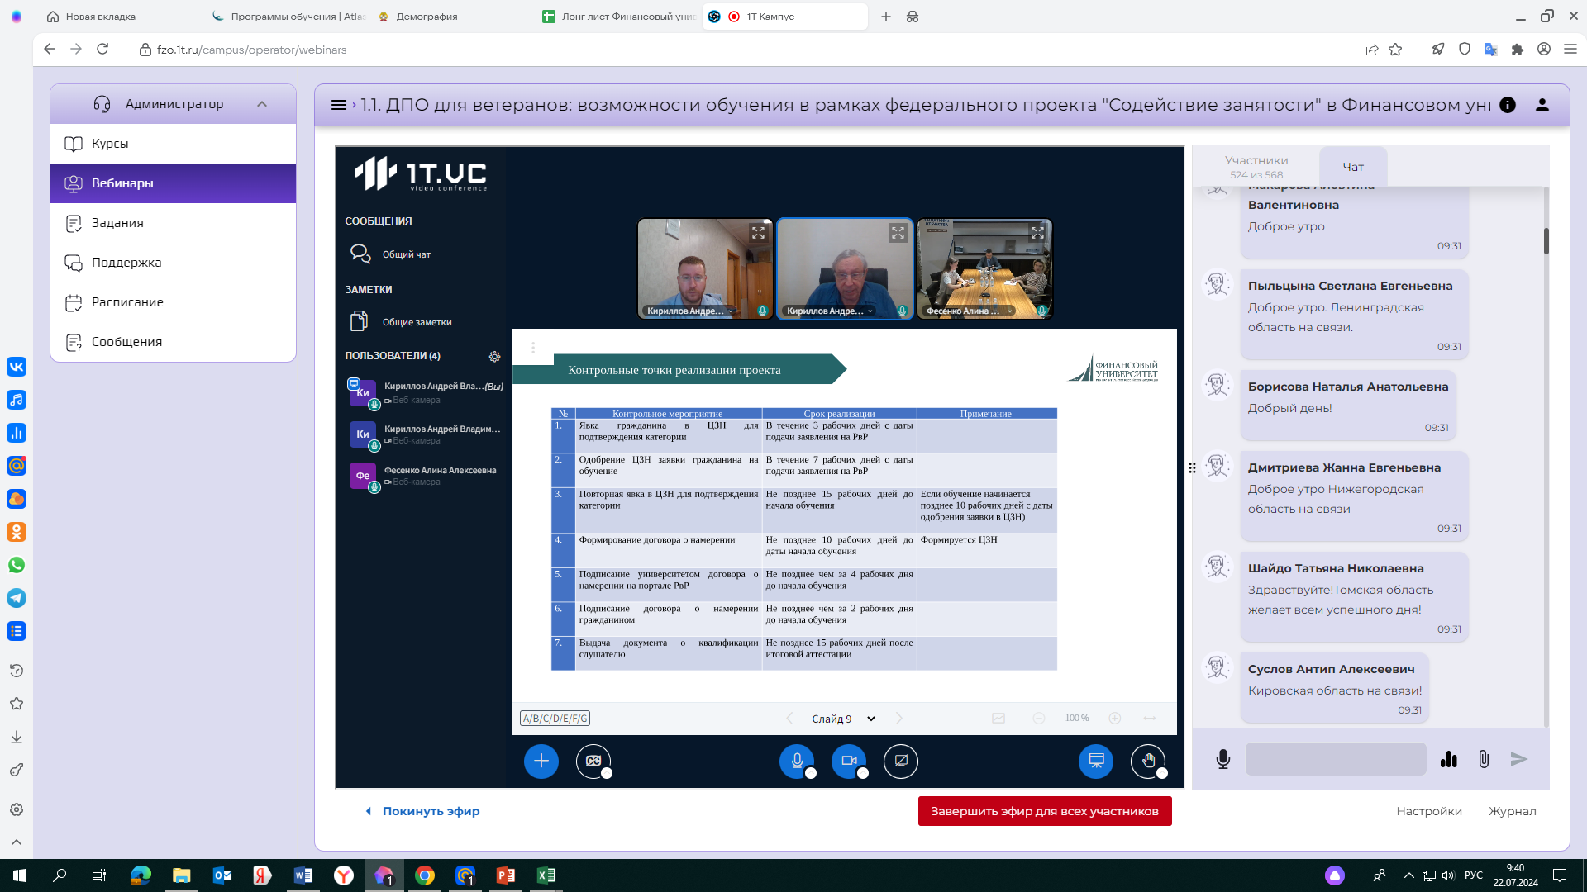This screenshot has width=1587, height=892.
Task: Click the poll bar-chart icon in chat
Action: (x=1448, y=760)
